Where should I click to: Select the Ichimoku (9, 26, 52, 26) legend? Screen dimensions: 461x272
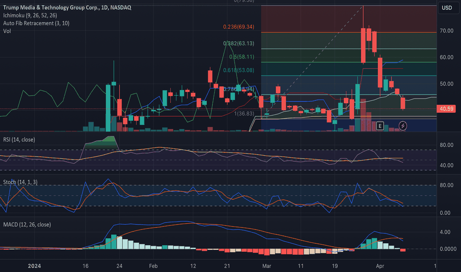point(30,15)
